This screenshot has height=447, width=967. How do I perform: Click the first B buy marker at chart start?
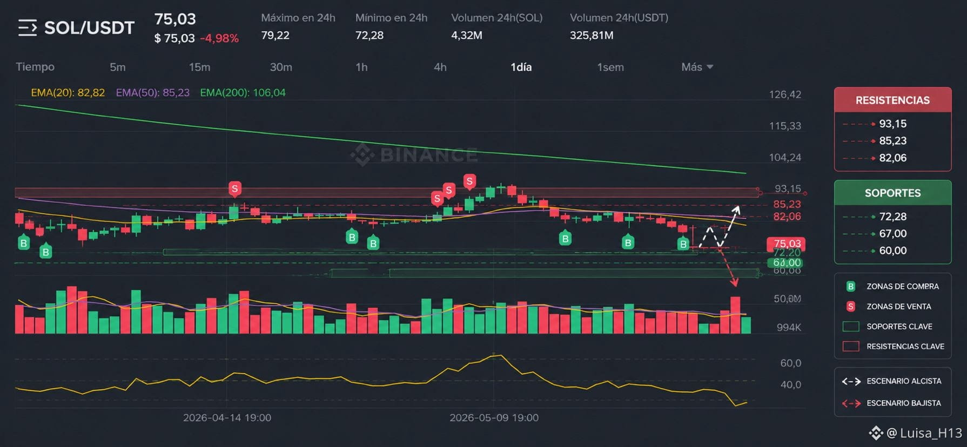click(x=24, y=243)
